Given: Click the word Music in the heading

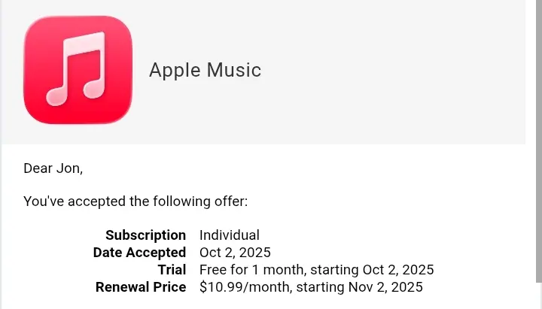Looking at the screenshot, I should click(x=234, y=70).
